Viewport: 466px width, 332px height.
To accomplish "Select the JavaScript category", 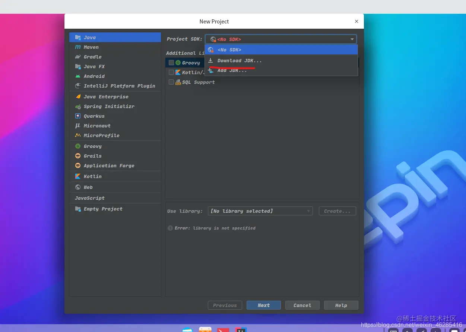I will [x=115, y=198].
